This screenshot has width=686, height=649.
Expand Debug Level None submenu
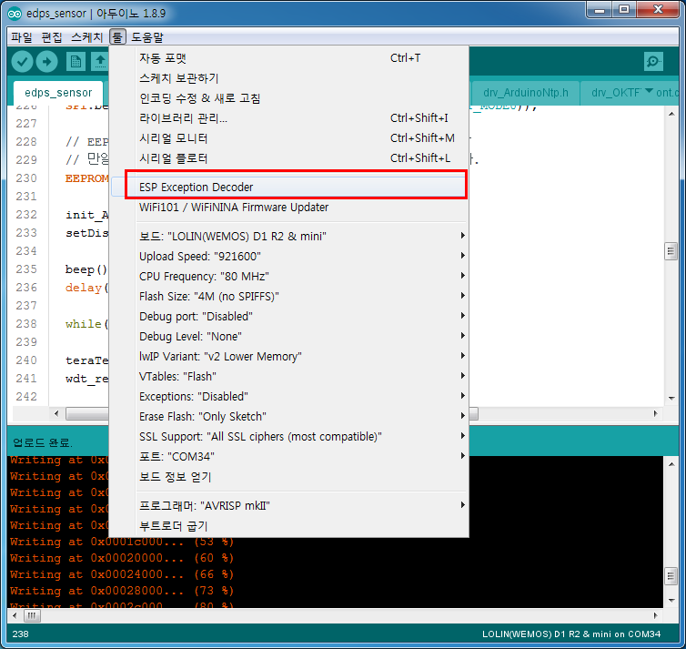pyautogui.click(x=289, y=336)
